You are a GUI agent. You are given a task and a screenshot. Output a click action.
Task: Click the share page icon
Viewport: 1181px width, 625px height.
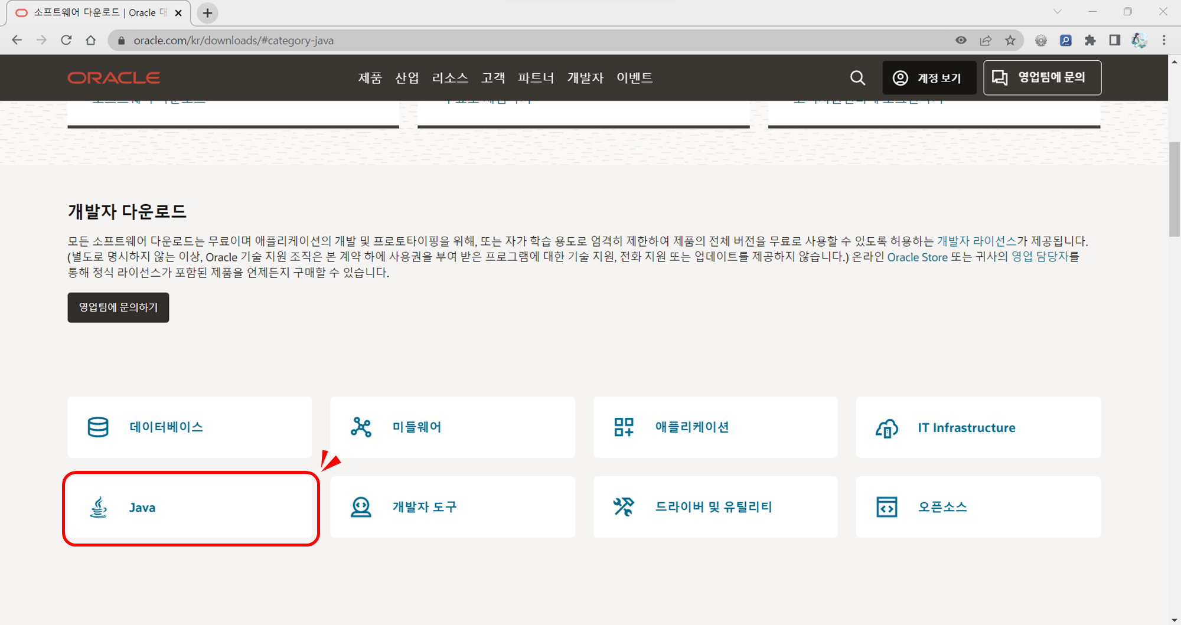[986, 40]
